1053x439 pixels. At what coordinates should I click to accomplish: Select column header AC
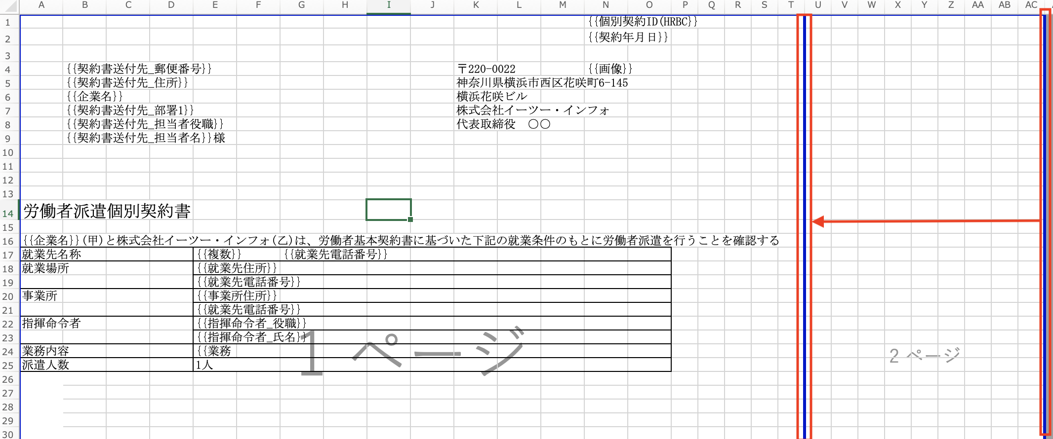[1031, 5]
